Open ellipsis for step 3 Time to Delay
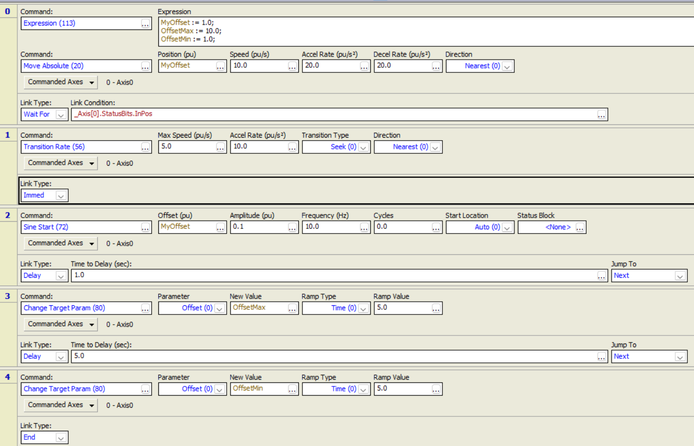 coord(602,356)
